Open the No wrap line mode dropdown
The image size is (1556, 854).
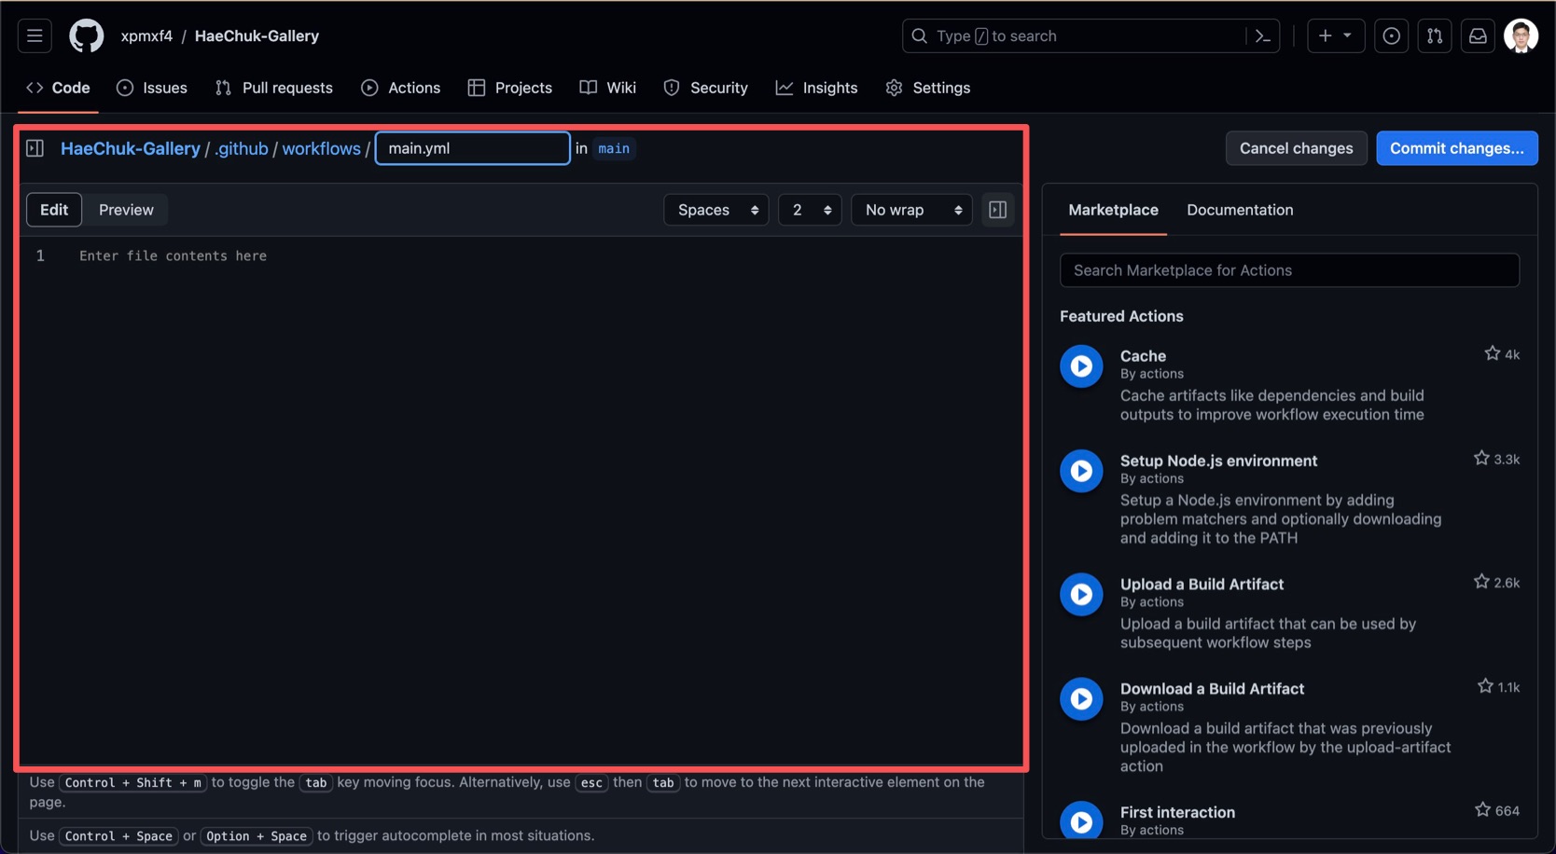pyautogui.click(x=911, y=210)
